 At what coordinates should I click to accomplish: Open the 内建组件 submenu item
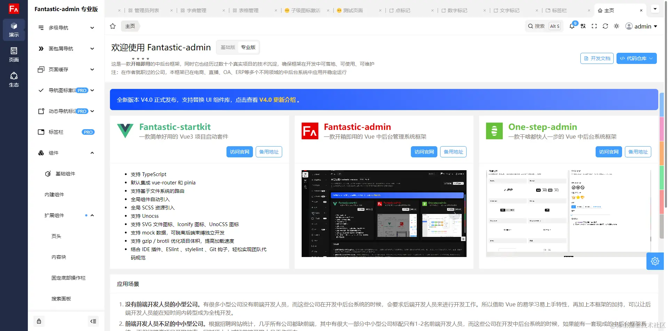click(x=66, y=195)
